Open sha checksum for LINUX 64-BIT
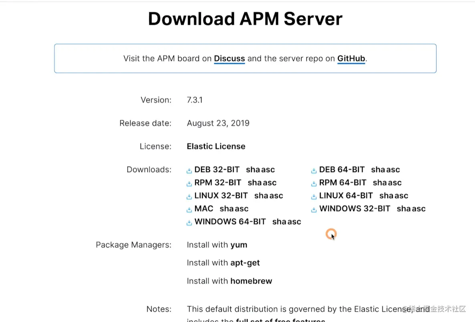475x322 pixels. [x=386, y=196]
